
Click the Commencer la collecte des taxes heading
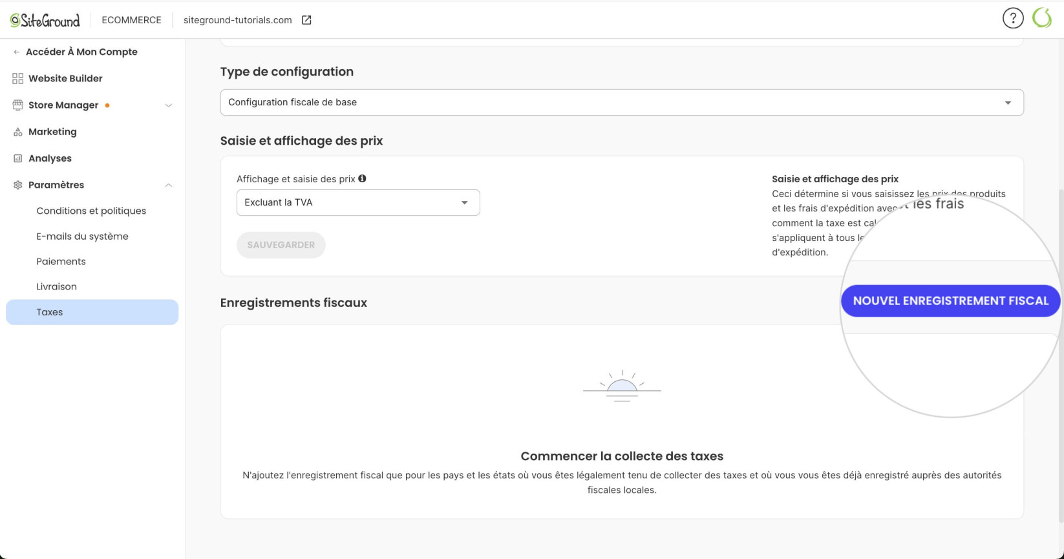(x=622, y=456)
